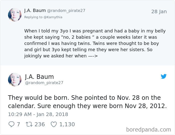This screenshot has width=175, height=135.
Task: Click the @random_pirate27 handle under the large name
Action: tap(44, 83)
